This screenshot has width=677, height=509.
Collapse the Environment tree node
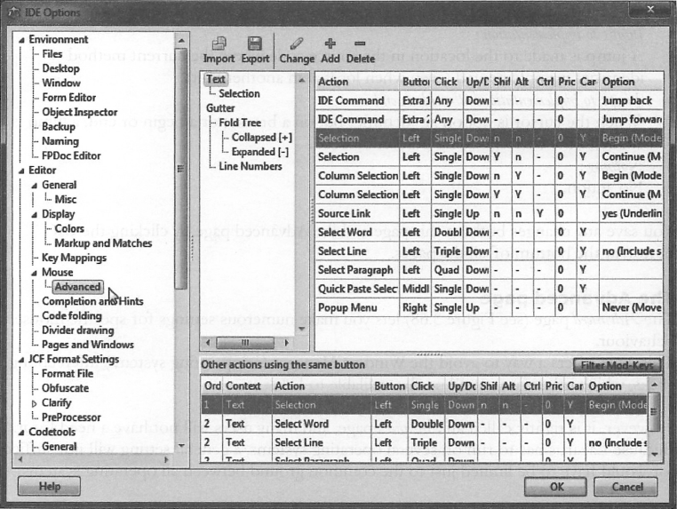click(21, 40)
